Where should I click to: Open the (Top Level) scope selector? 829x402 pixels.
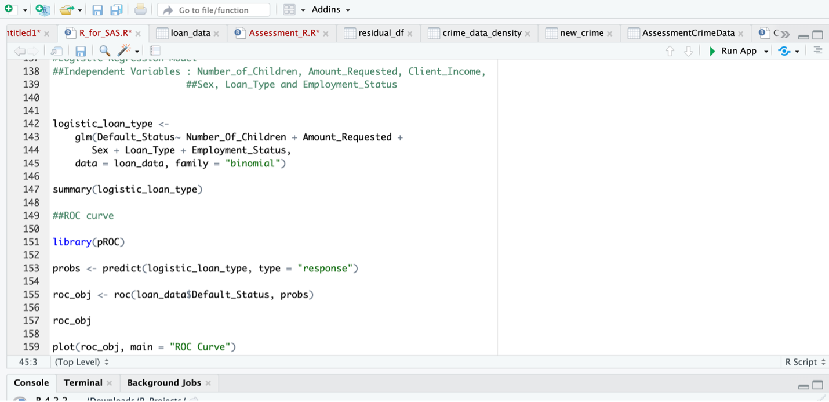pos(82,362)
